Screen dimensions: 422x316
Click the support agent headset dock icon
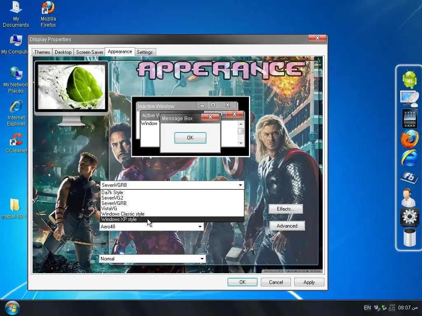(408, 197)
